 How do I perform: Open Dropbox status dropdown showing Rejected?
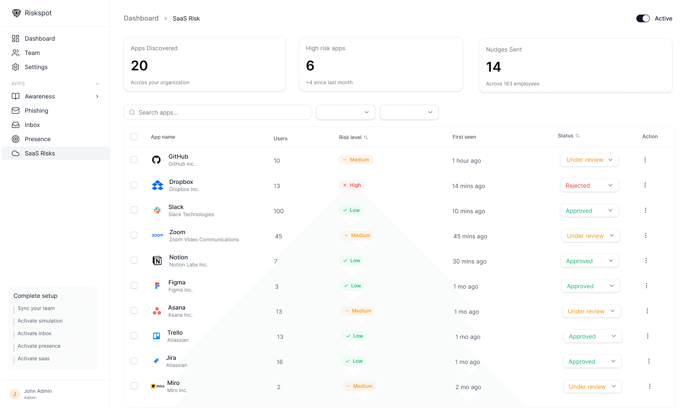[x=589, y=185]
